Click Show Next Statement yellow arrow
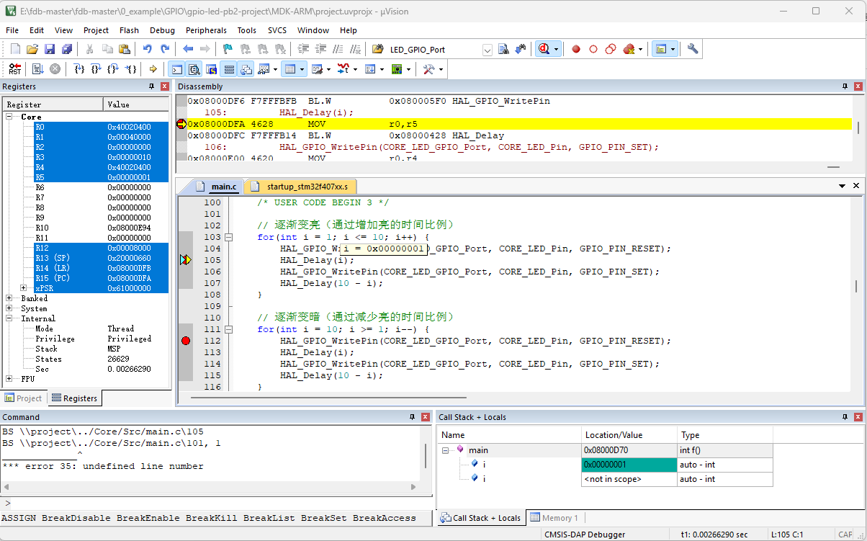 153,69
